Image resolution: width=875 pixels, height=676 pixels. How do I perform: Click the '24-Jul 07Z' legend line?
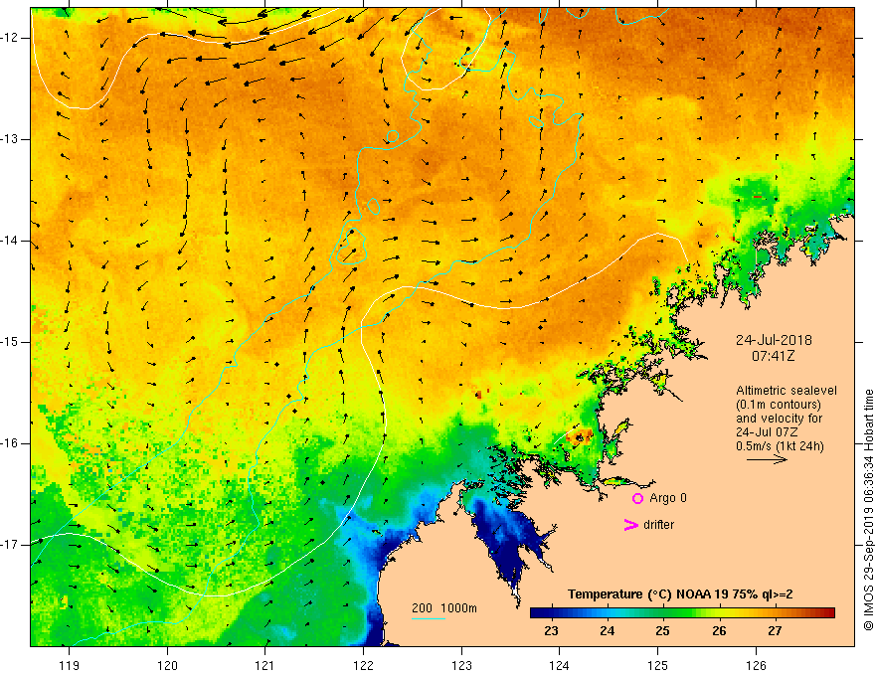(x=765, y=432)
